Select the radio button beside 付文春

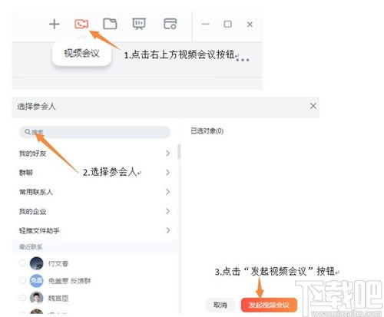tap(22, 263)
